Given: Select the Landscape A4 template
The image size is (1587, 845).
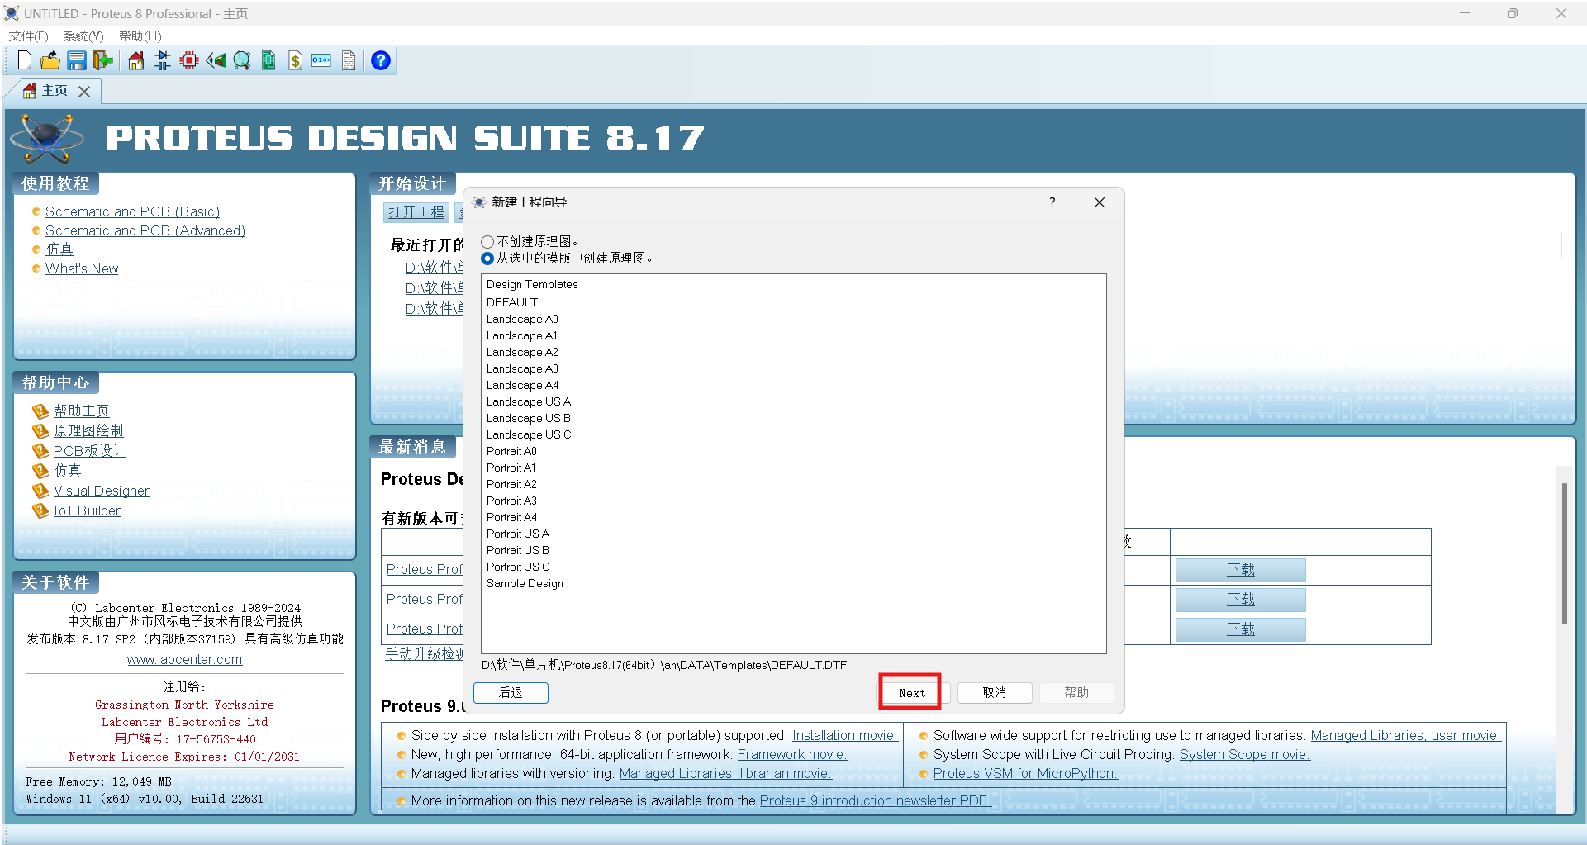Looking at the screenshot, I should pyautogui.click(x=522, y=385).
